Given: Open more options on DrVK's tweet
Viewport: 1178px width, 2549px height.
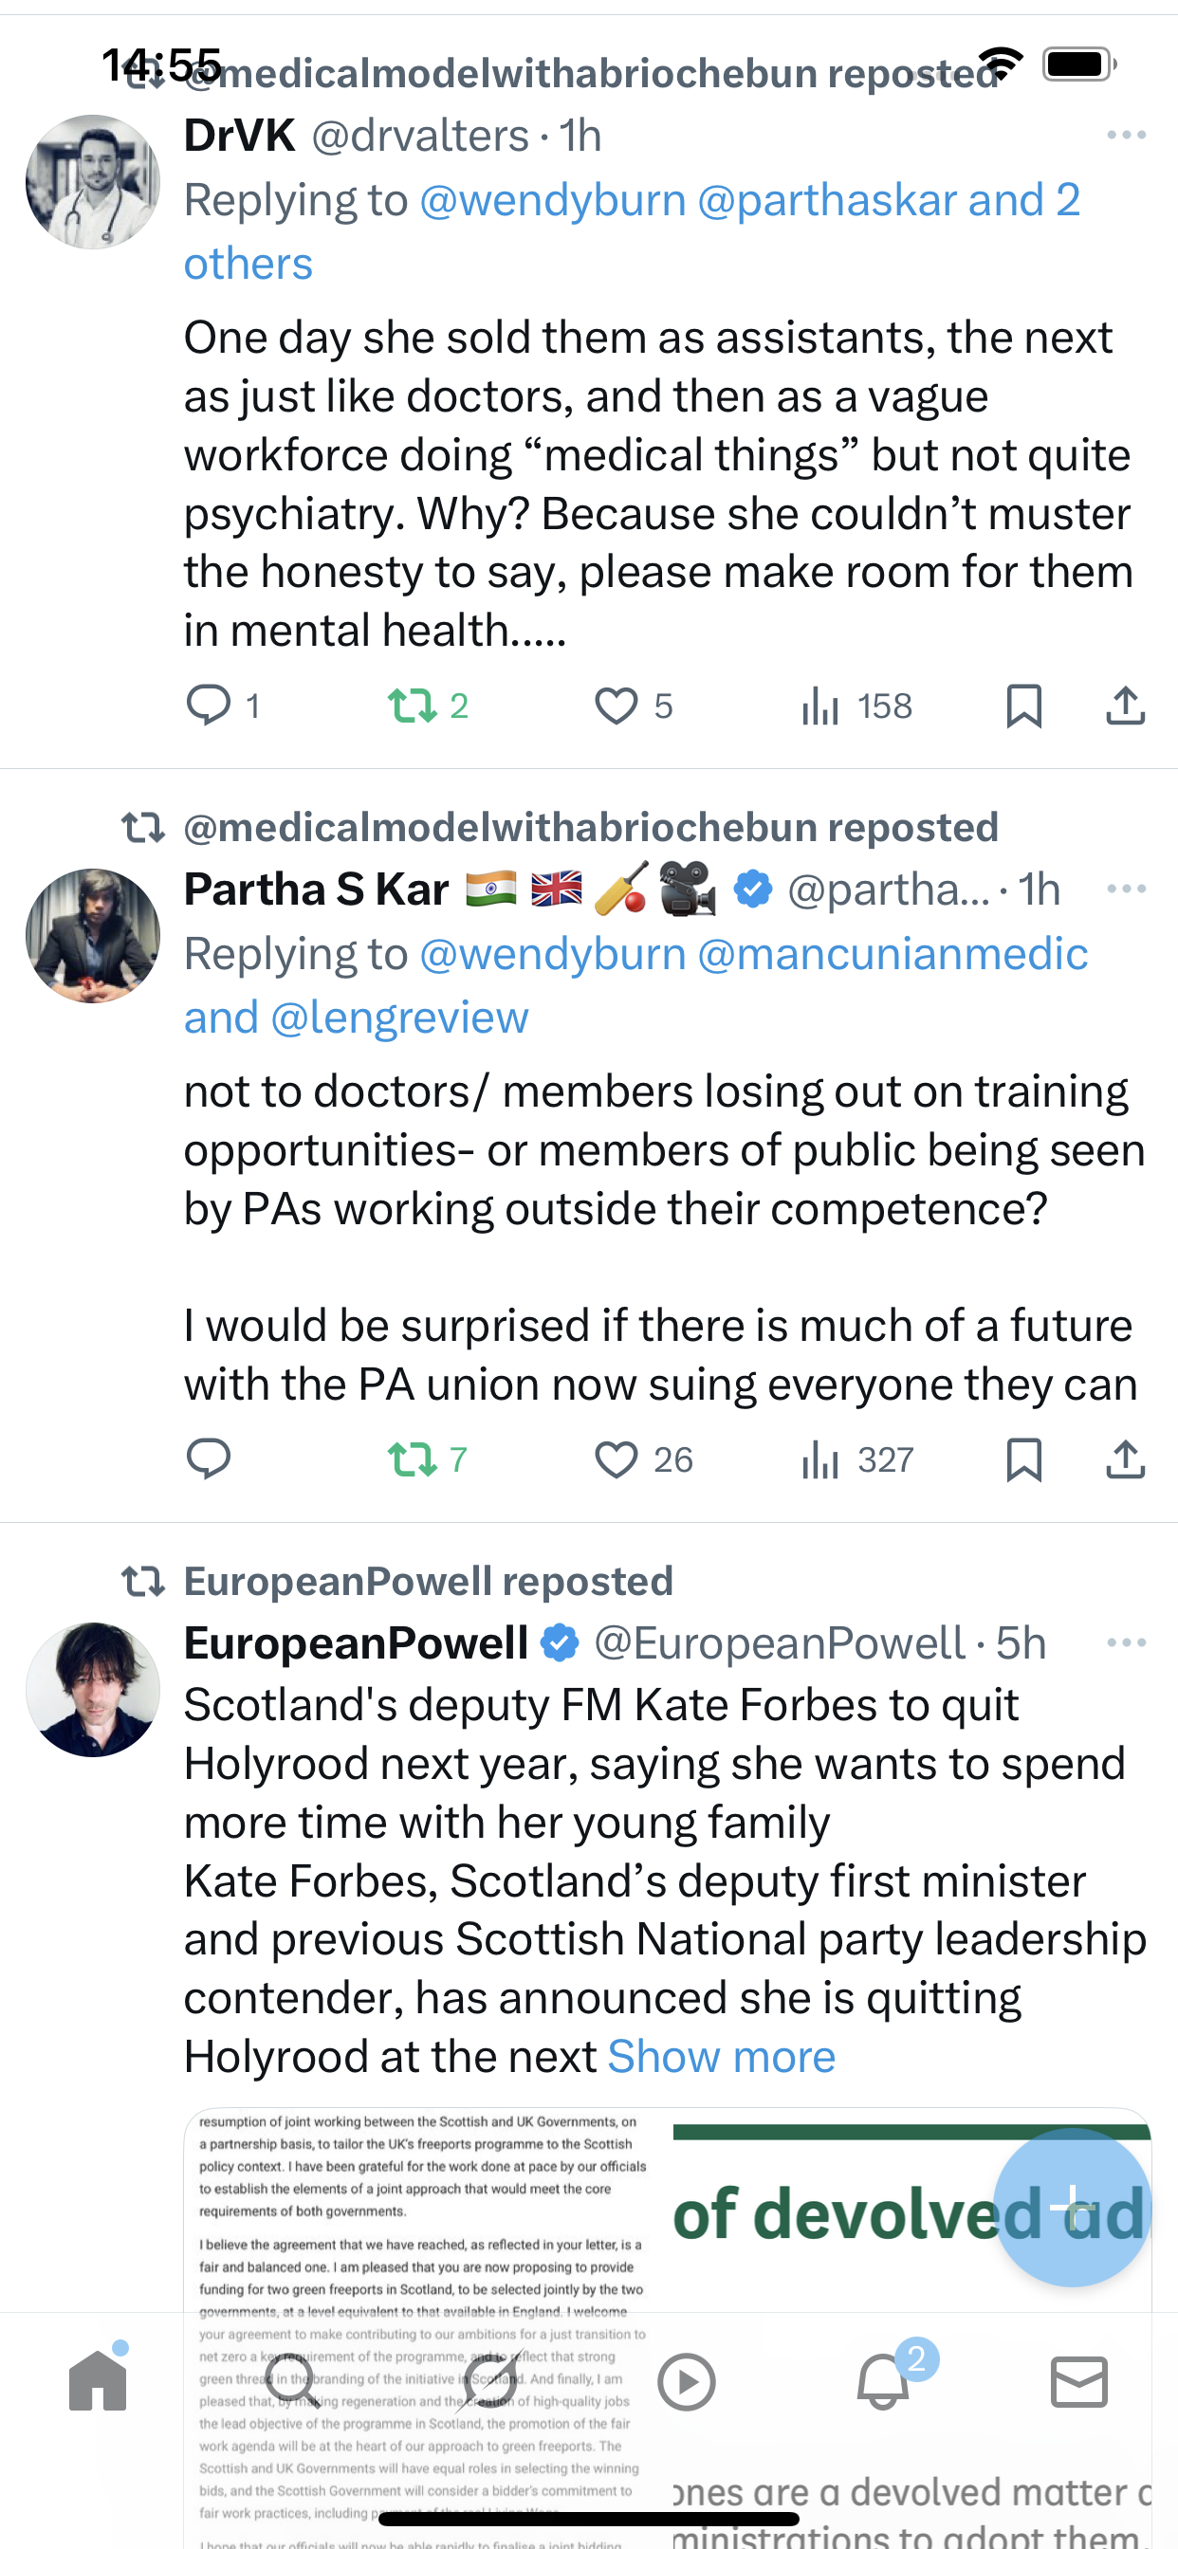Looking at the screenshot, I should [x=1126, y=136].
